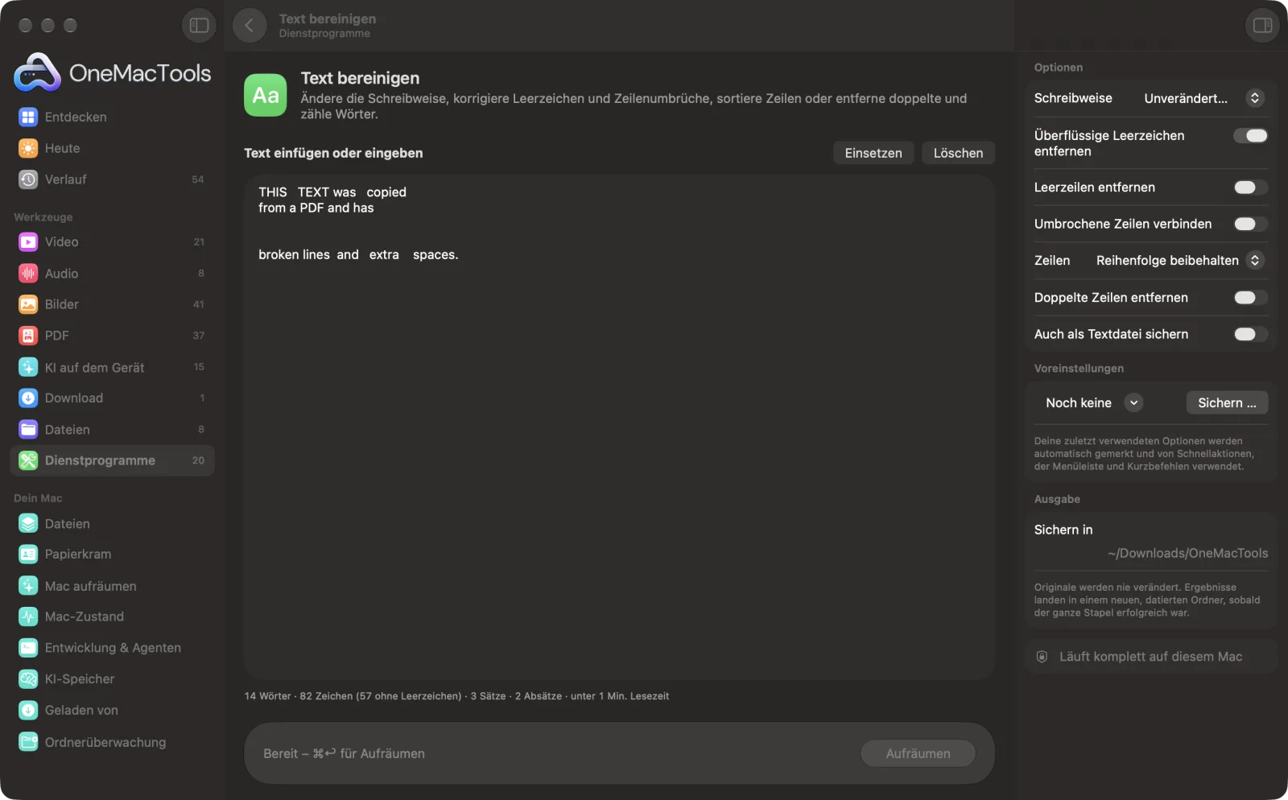Click the back chevron button
The width and height of the screenshot is (1288, 800).
250,26
